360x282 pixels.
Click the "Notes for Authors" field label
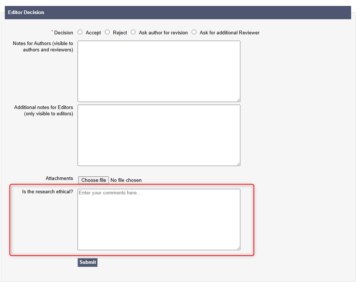43,47
